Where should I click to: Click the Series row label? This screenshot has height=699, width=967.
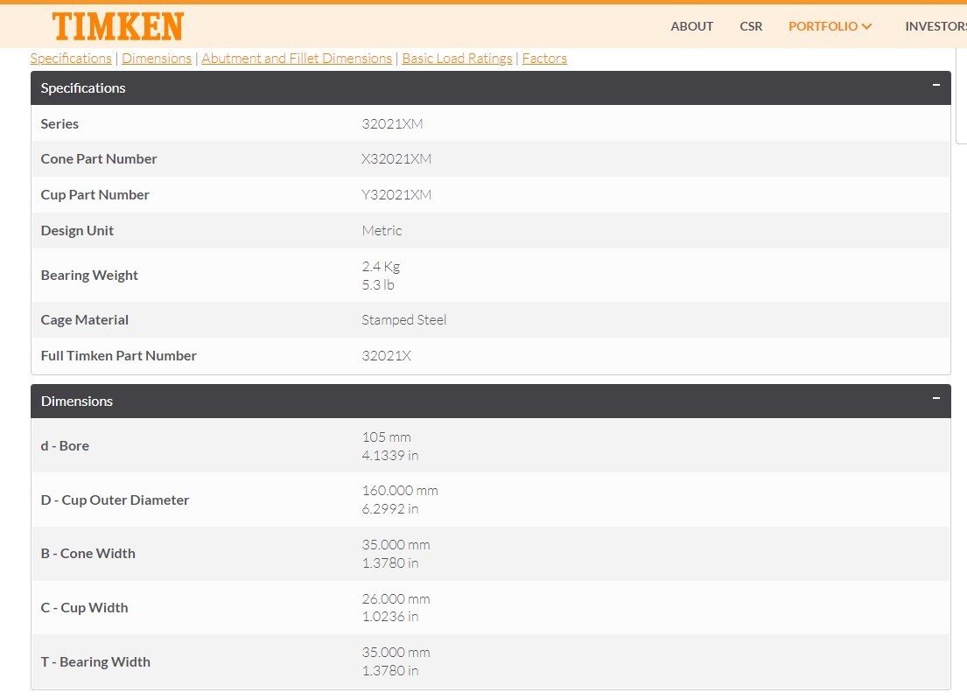coord(60,124)
